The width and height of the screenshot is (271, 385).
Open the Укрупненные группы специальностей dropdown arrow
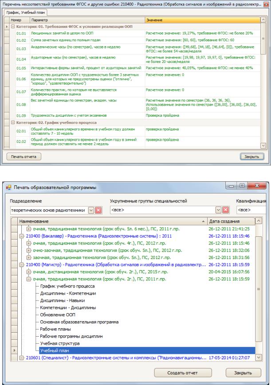[219, 210]
